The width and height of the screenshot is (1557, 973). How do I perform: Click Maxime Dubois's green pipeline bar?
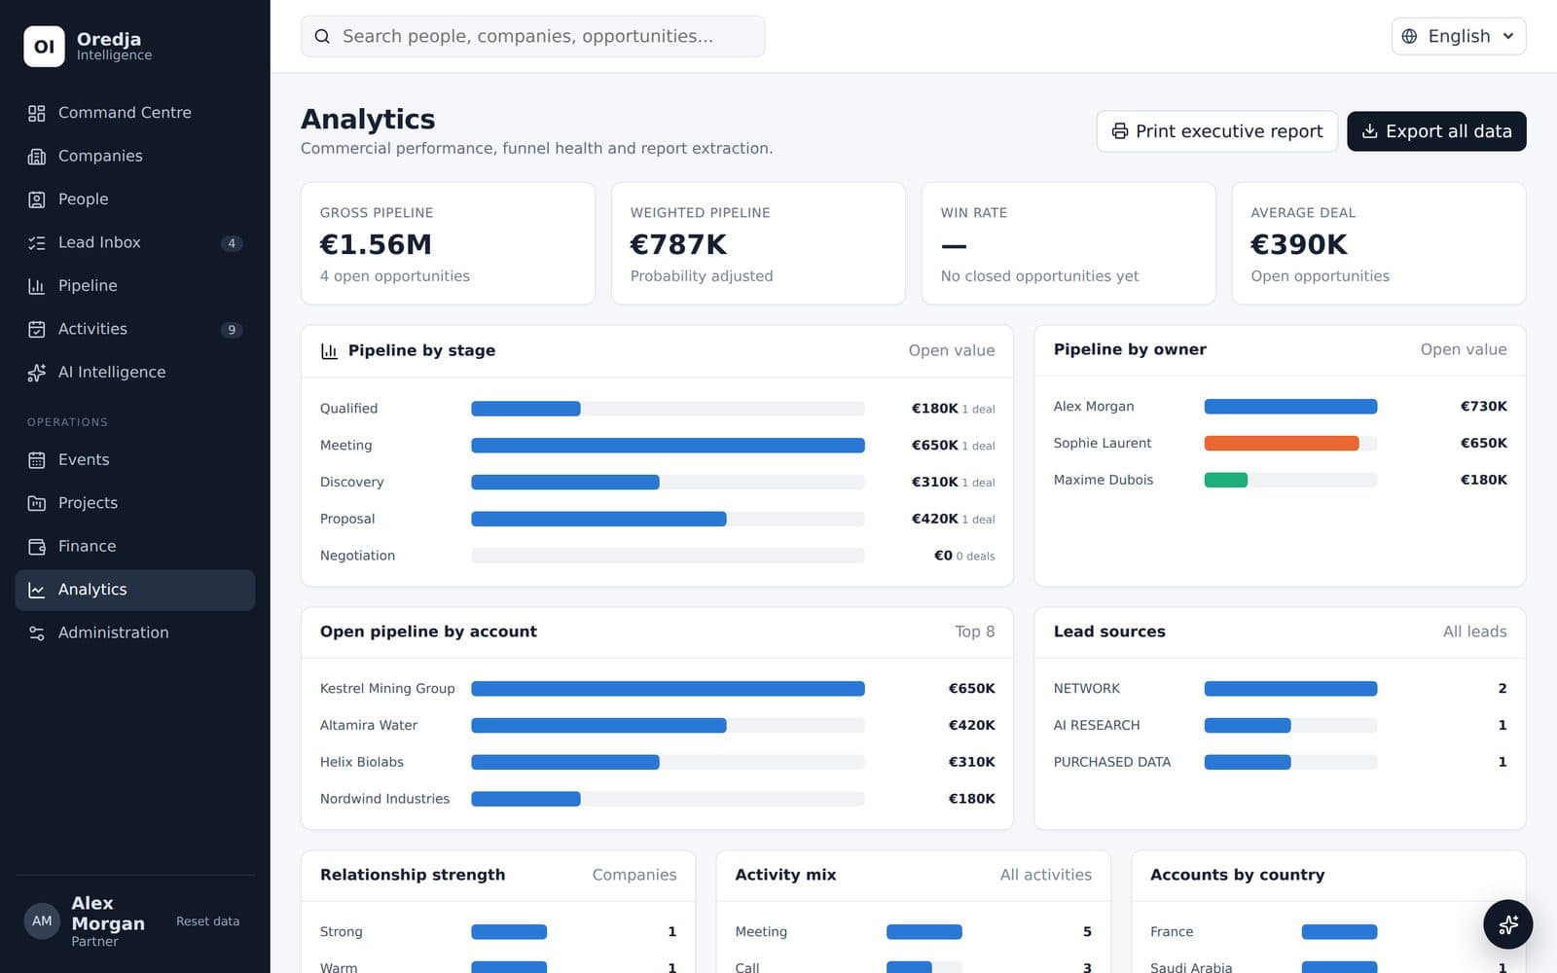(1225, 480)
